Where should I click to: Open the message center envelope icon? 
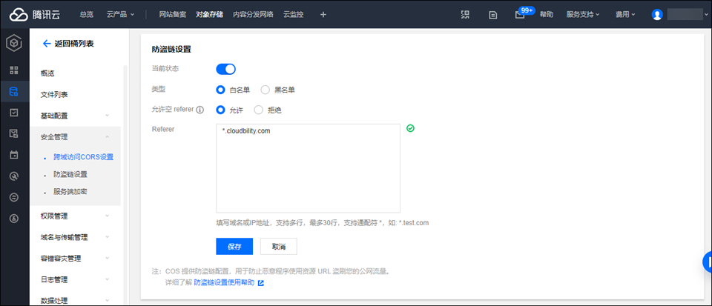pos(520,15)
